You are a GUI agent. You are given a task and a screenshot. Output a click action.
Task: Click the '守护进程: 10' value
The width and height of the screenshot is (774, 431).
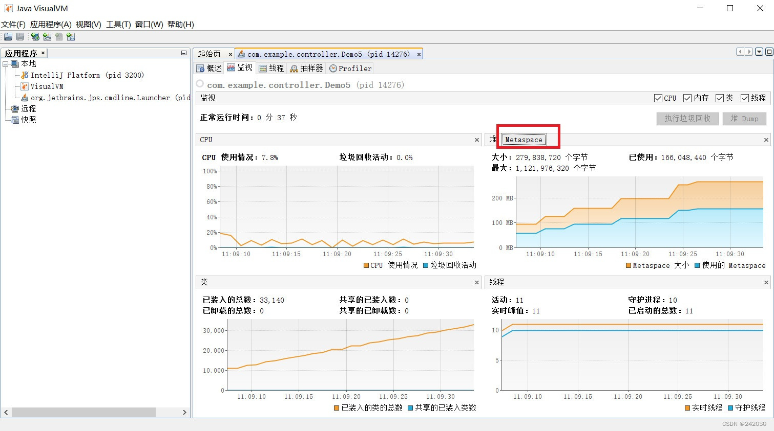[x=653, y=300]
